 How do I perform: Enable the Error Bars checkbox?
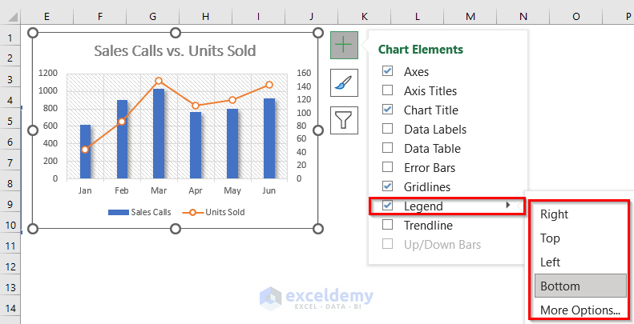point(388,168)
